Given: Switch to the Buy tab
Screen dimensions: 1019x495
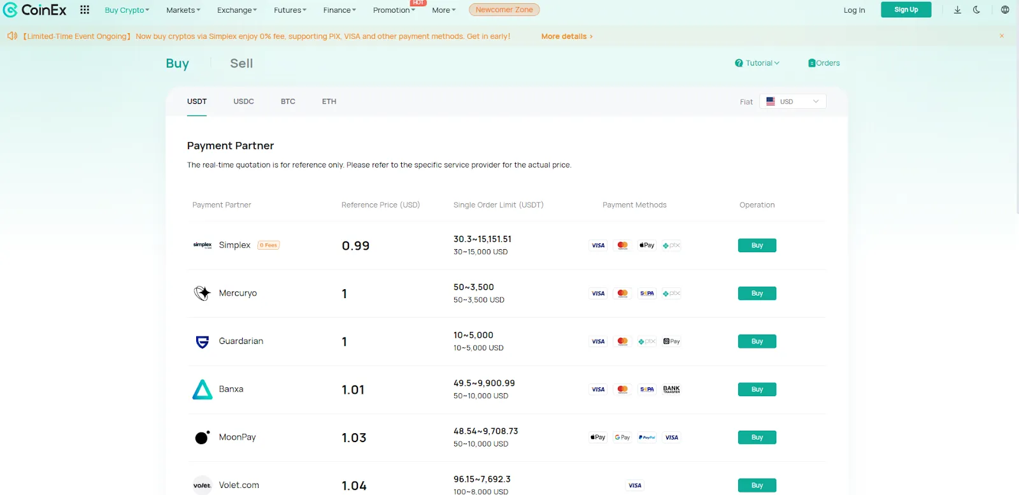Looking at the screenshot, I should [x=177, y=64].
